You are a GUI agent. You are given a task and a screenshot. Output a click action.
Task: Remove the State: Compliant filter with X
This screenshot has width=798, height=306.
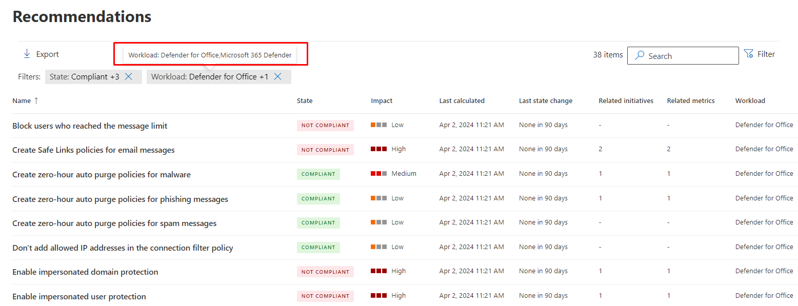[129, 76]
